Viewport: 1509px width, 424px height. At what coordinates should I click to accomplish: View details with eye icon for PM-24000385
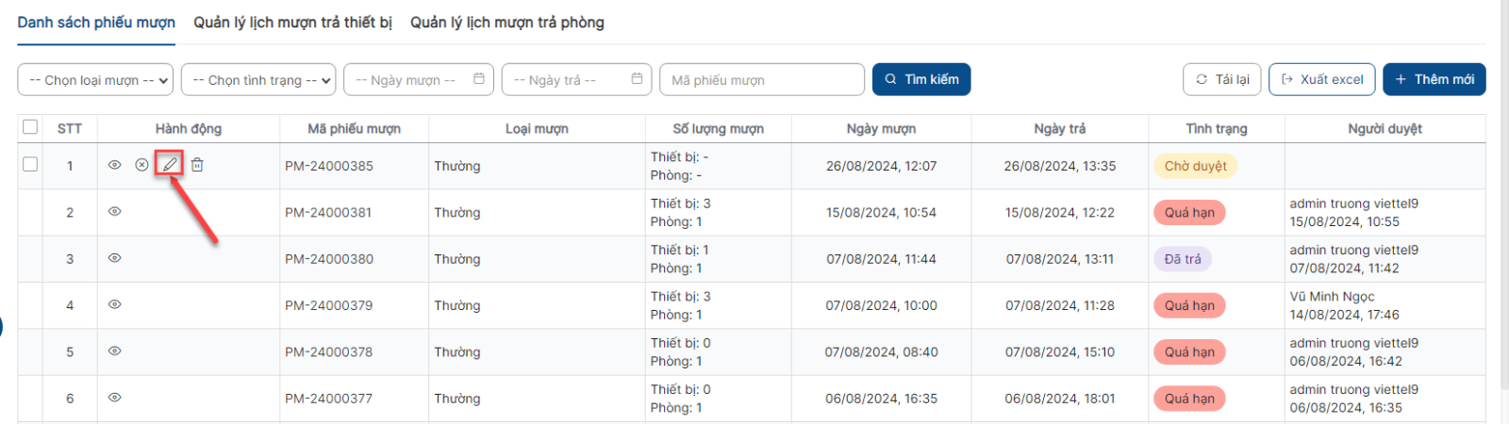pyautogui.click(x=114, y=165)
